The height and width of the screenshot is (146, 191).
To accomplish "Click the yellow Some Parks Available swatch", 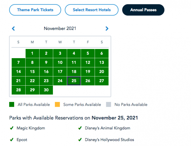I will (x=57, y=104).
